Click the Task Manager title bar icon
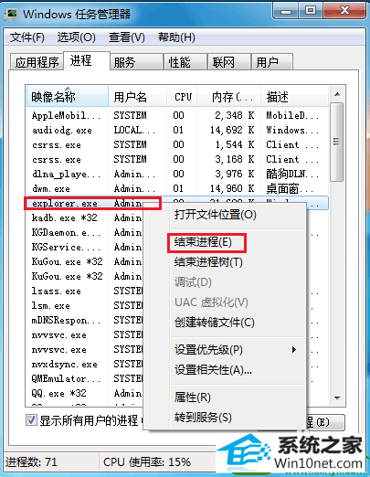Viewport: 370px width, 477px height. 12,15
